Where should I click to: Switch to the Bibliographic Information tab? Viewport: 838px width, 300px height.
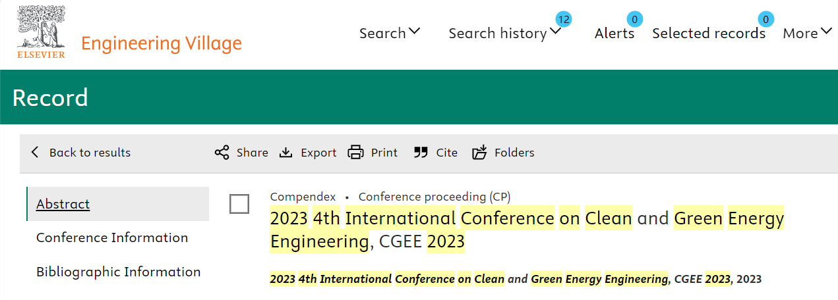119,272
